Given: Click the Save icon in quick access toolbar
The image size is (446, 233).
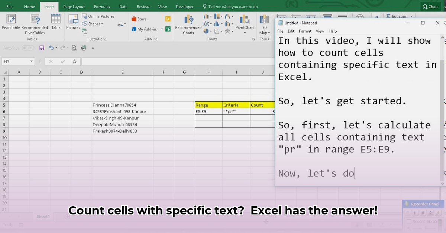Looking at the screenshot, I should pyautogui.click(x=42, y=48).
